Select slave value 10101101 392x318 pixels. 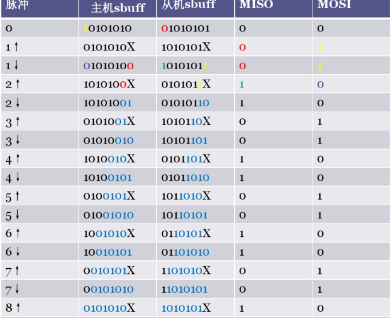(x=185, y=141)
